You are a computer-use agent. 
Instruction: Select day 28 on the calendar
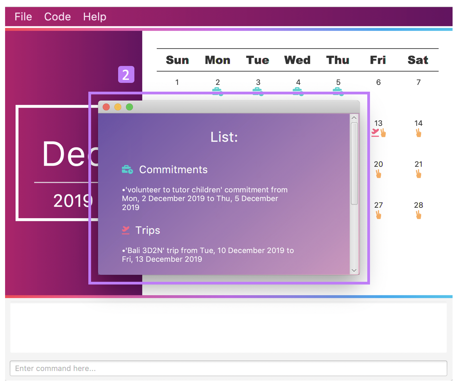pyautogui.click(x=419, y=205)
